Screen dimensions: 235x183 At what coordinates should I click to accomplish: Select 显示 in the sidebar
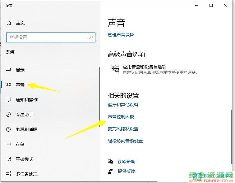pos(20,70)
